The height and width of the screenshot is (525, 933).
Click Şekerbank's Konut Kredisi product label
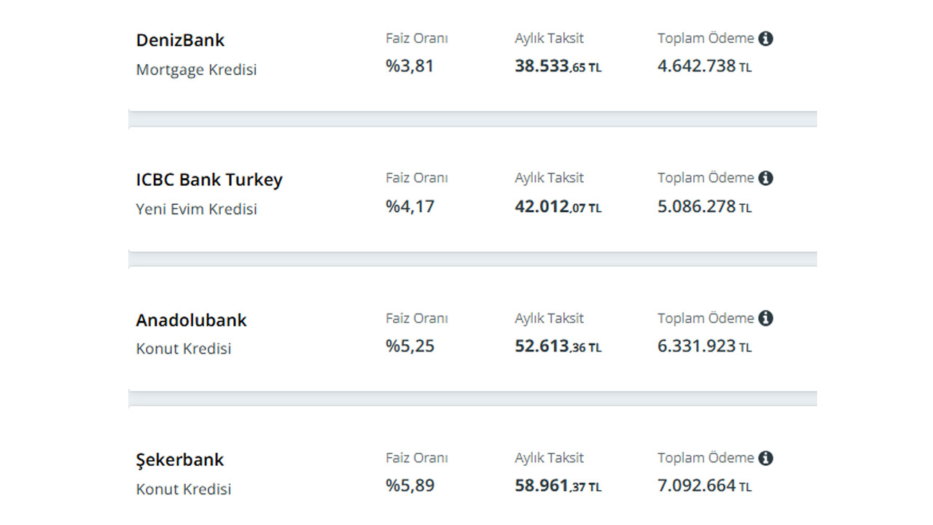click(x=184, y=489)
